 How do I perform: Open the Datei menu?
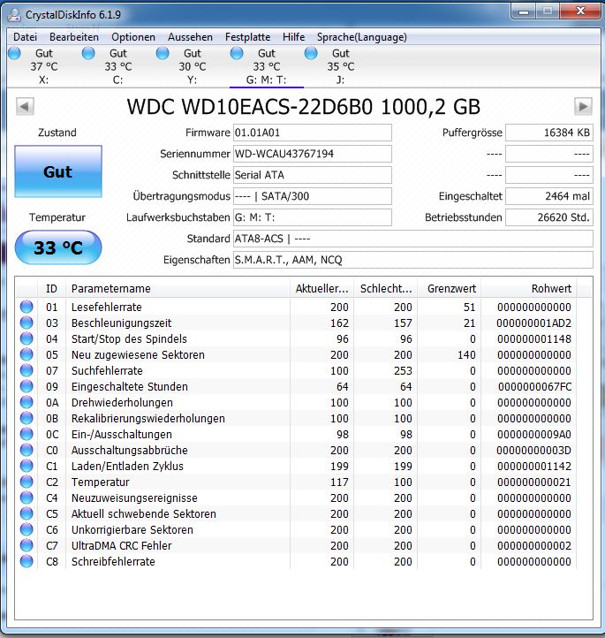(x=26, y=37)
